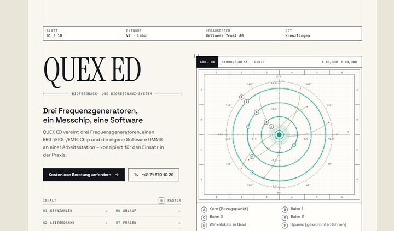Viewport: 394px width, 231px height.
Task: Open section 06 Ablauf link
Action: point(148,211)
